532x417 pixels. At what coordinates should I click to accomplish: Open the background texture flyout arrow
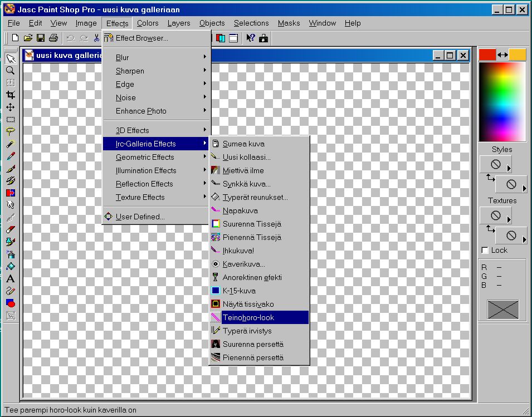pyautogui.click(x=525, y=240)
